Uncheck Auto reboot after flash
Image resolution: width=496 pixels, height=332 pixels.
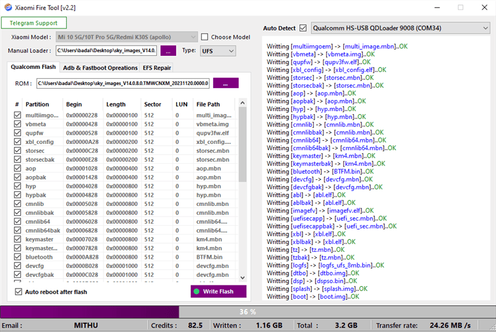point(17,292)
